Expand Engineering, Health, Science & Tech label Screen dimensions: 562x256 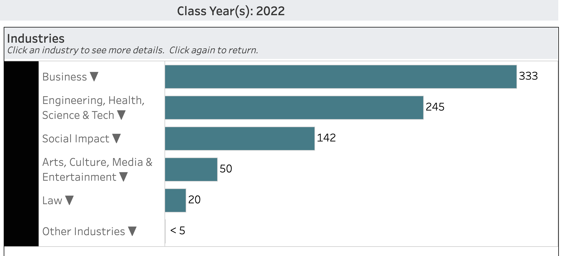93,108
